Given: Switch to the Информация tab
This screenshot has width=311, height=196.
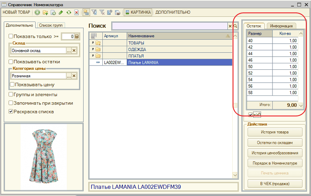Looking at the screenshot, I should click(281, 26).
